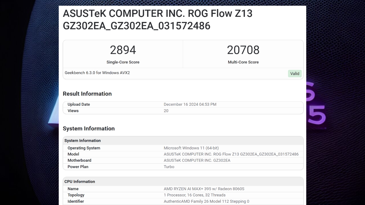Click the ASUSTeK ROG Flow Z13 page title

157,19
